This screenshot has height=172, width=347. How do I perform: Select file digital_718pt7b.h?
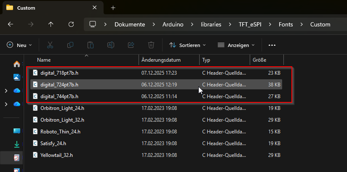point(59,73)
